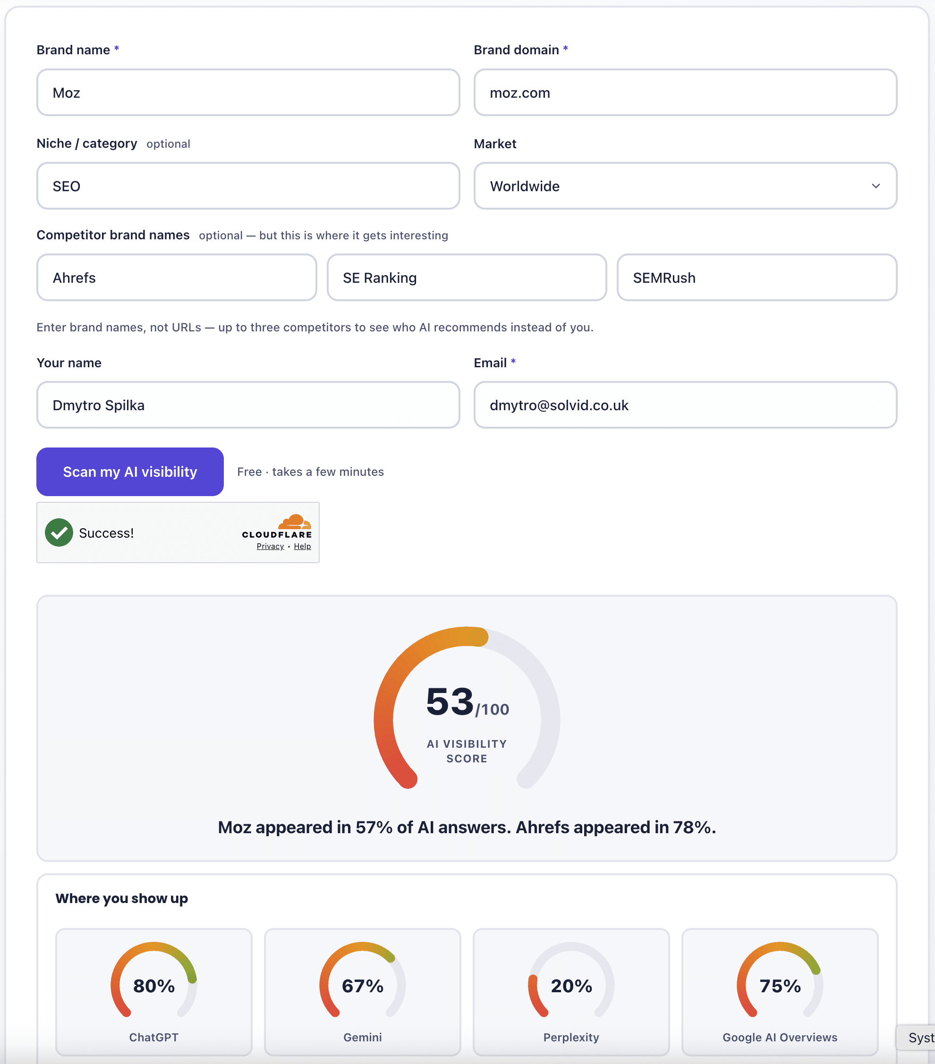Click the 'Market' label

[495, 144]
